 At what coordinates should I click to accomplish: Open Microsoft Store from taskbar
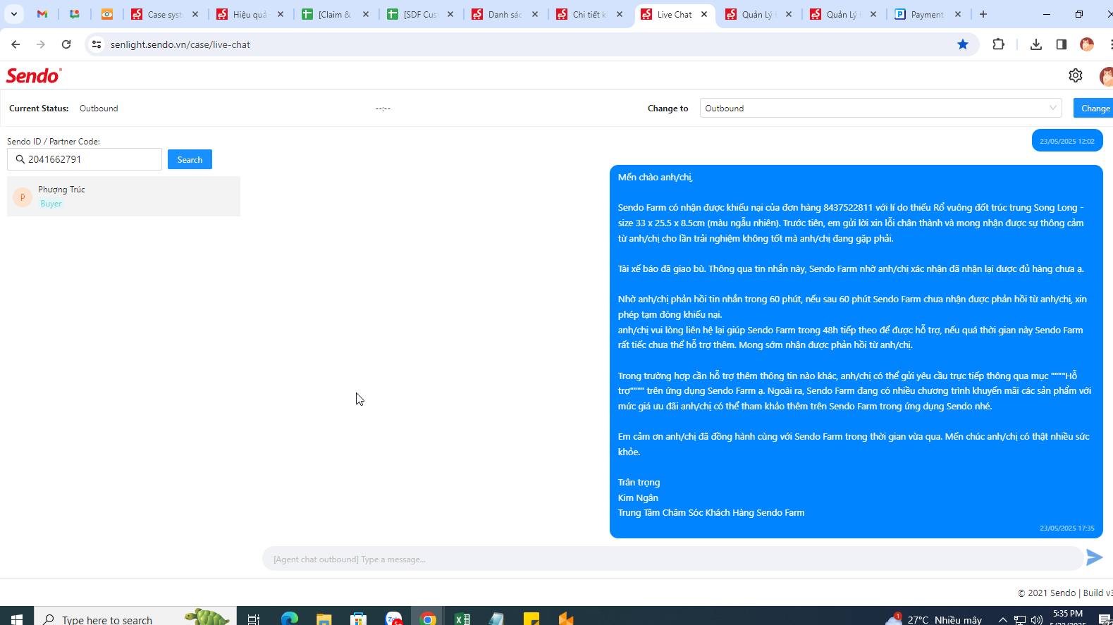pyautogui.click(x=359, y=619)
